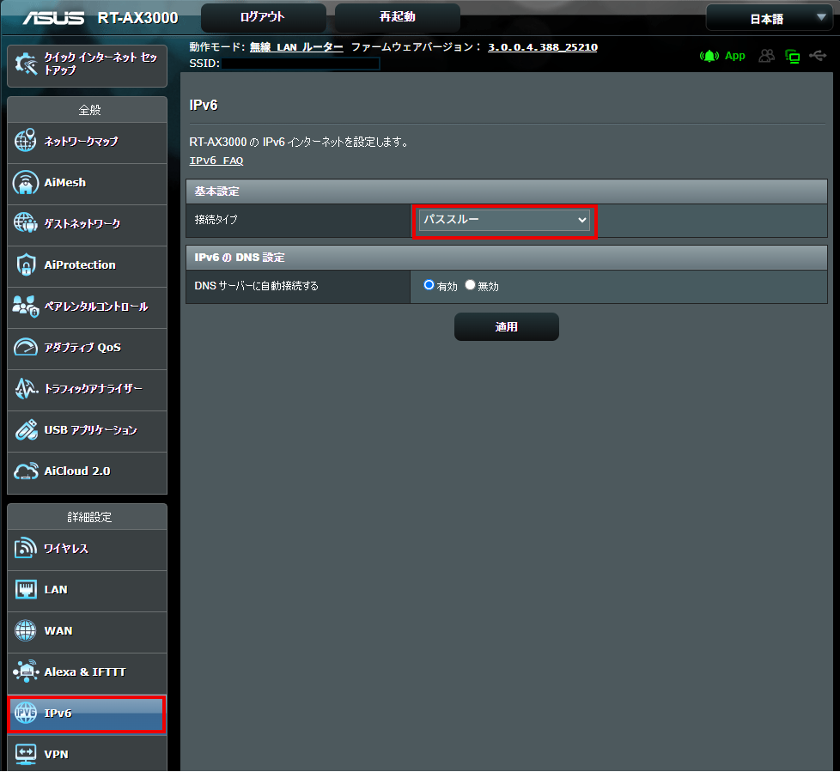Click the users status icon in header
Image resolution: width=840 pixels, height=772 pixels.
pyautogui.click(x=767, y=56)
